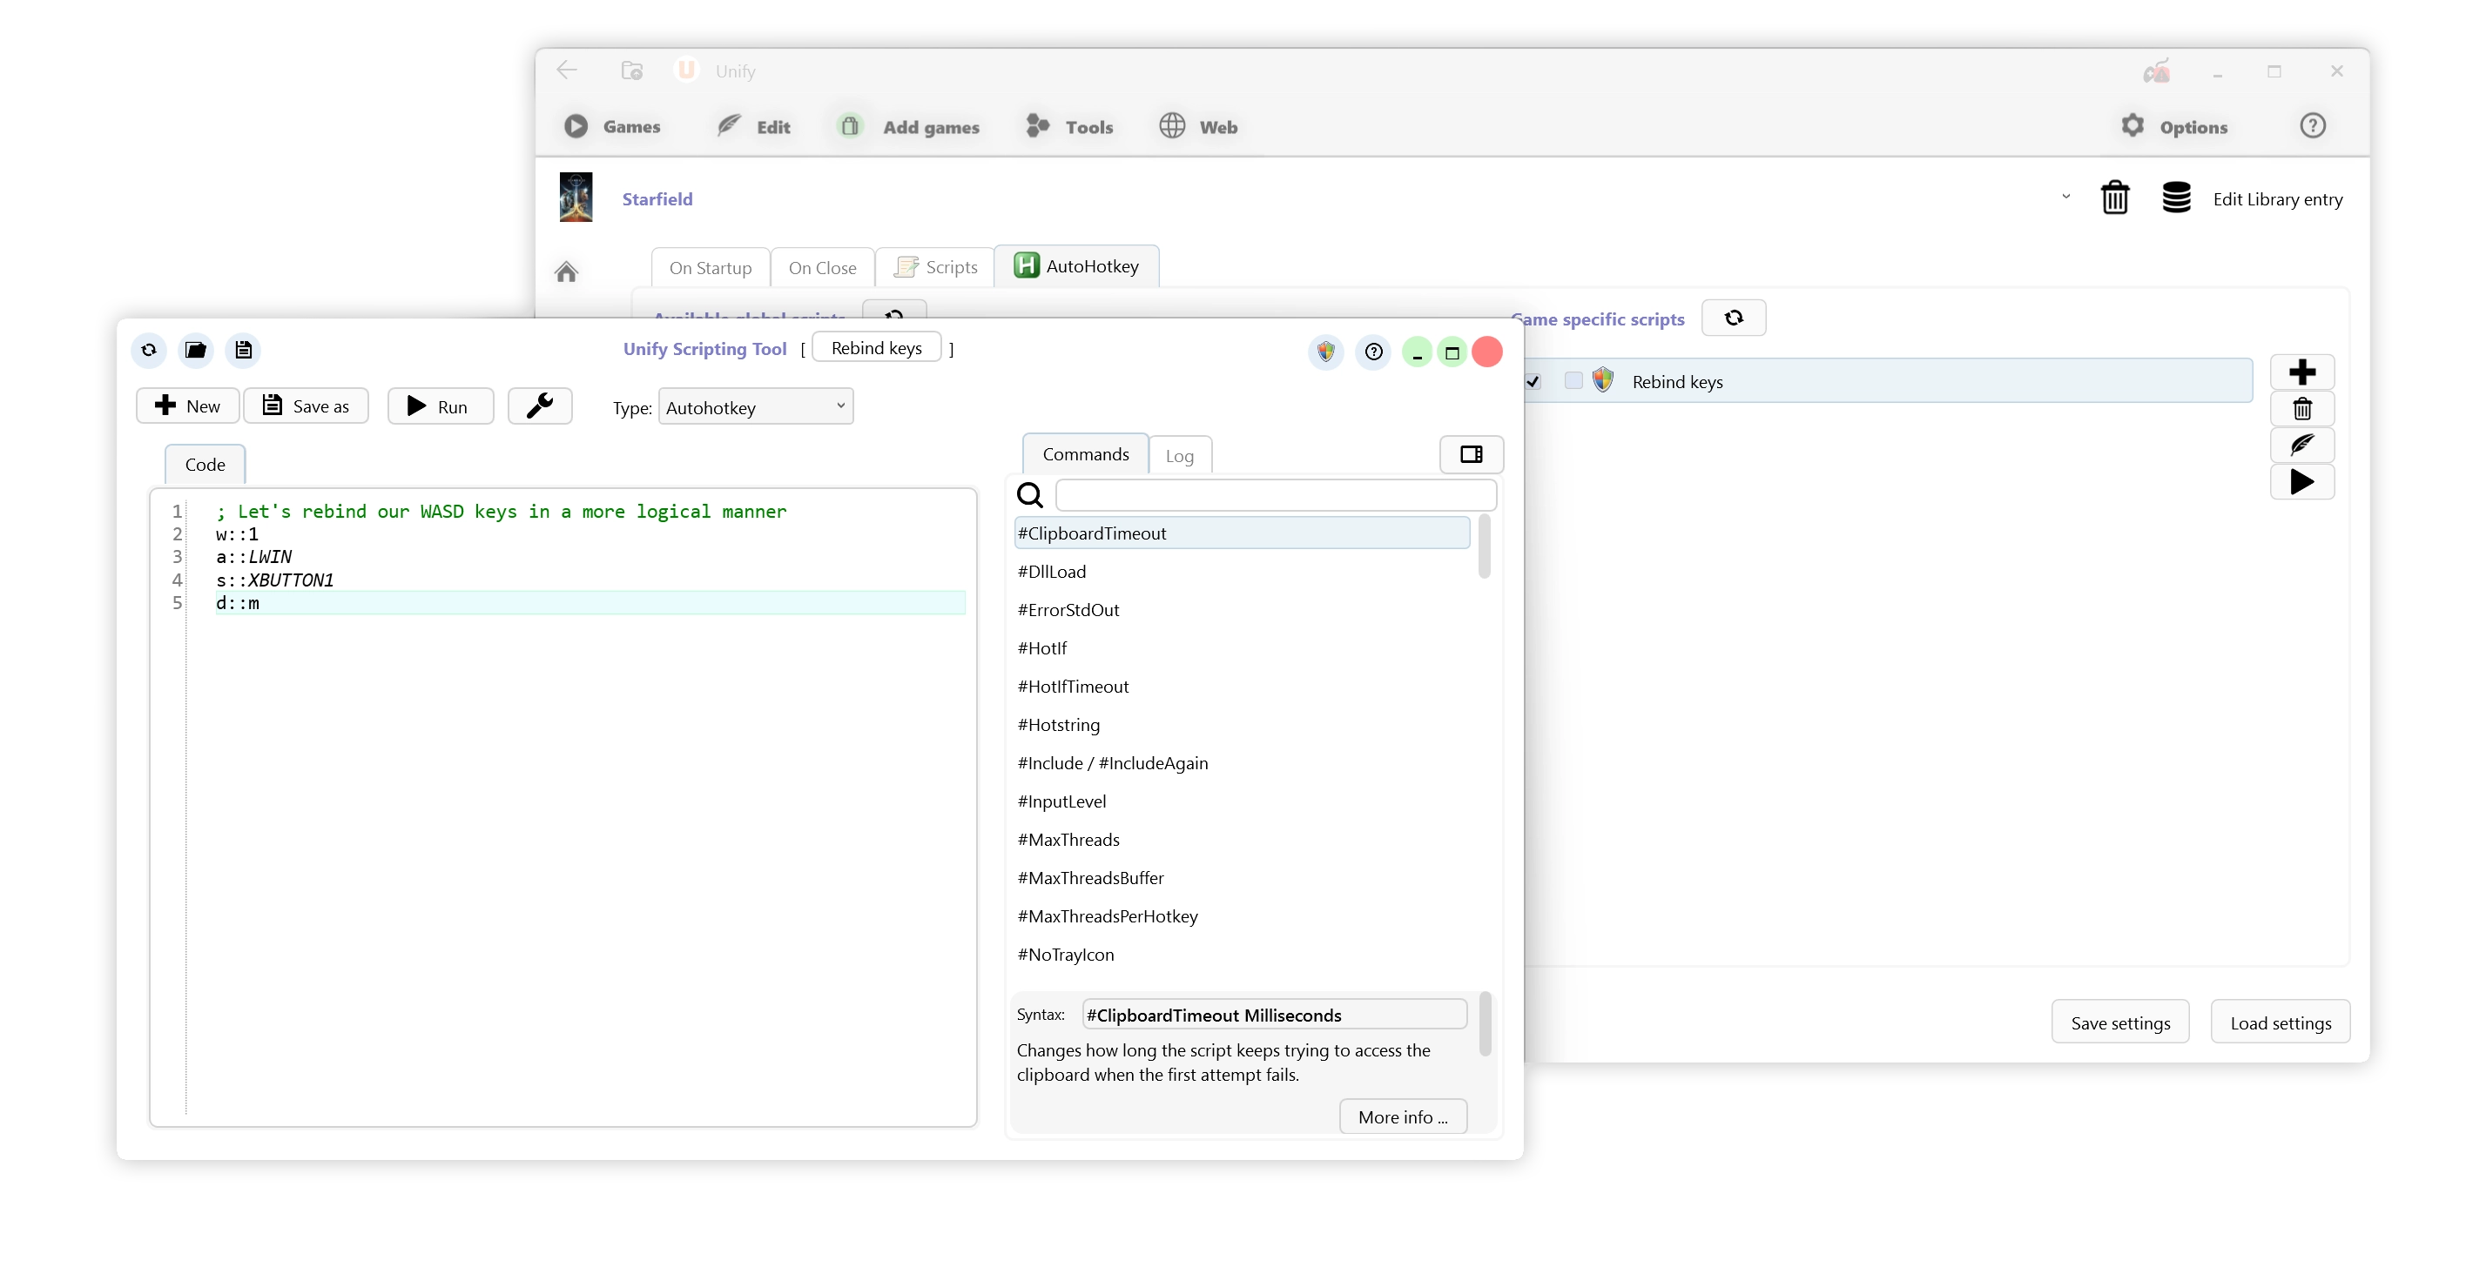
Task: Toggle the checked box beside Rebind keys
Action: pos(1533,382)
